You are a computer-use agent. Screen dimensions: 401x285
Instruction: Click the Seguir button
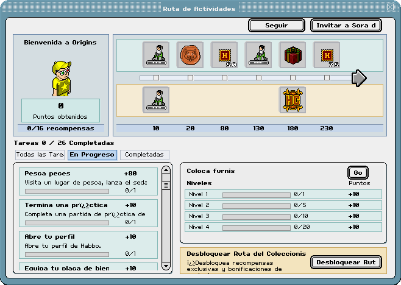point(277,26)
